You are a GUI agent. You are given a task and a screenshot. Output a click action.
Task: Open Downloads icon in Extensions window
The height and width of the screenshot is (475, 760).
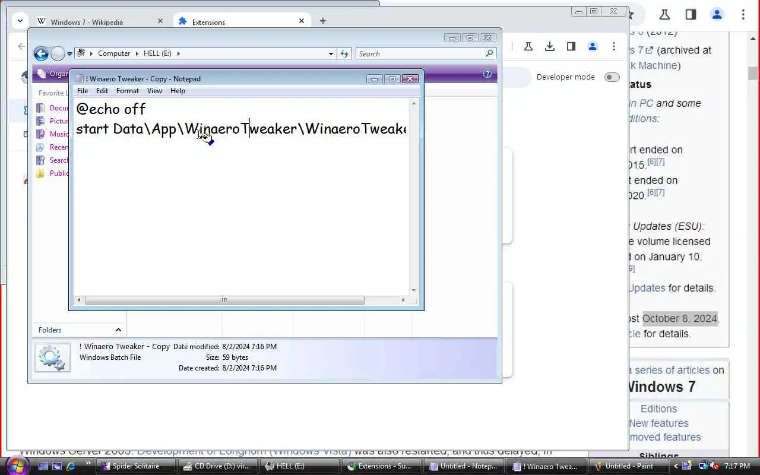click(x=550, y=46)
